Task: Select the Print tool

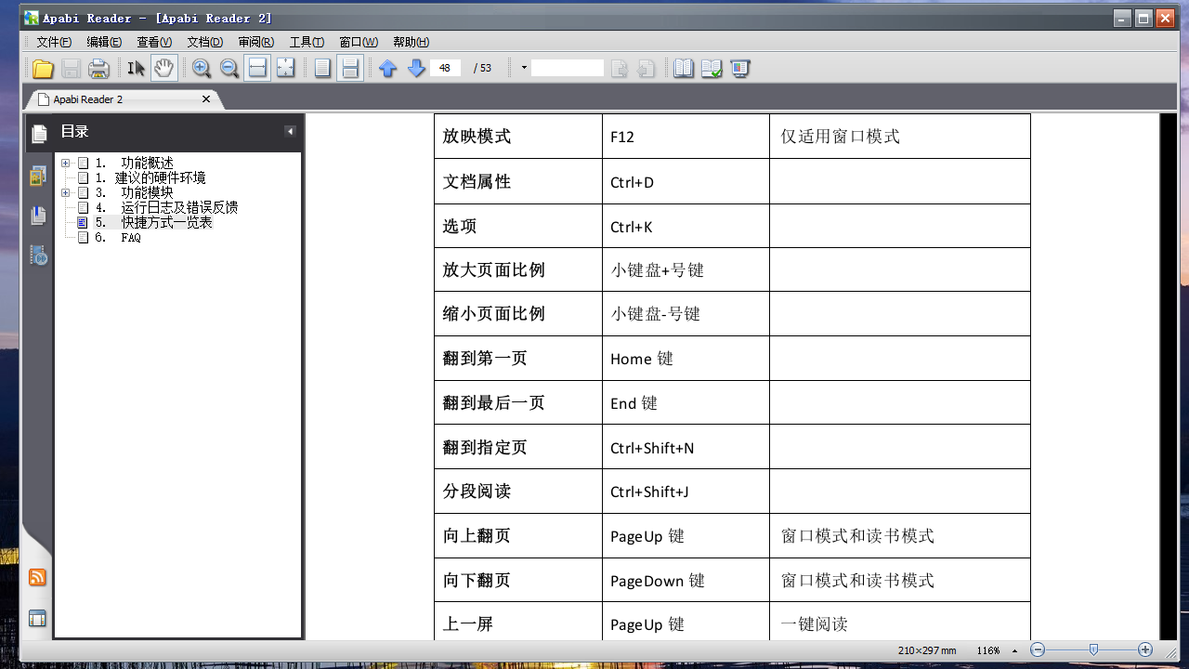Action: 98,67
